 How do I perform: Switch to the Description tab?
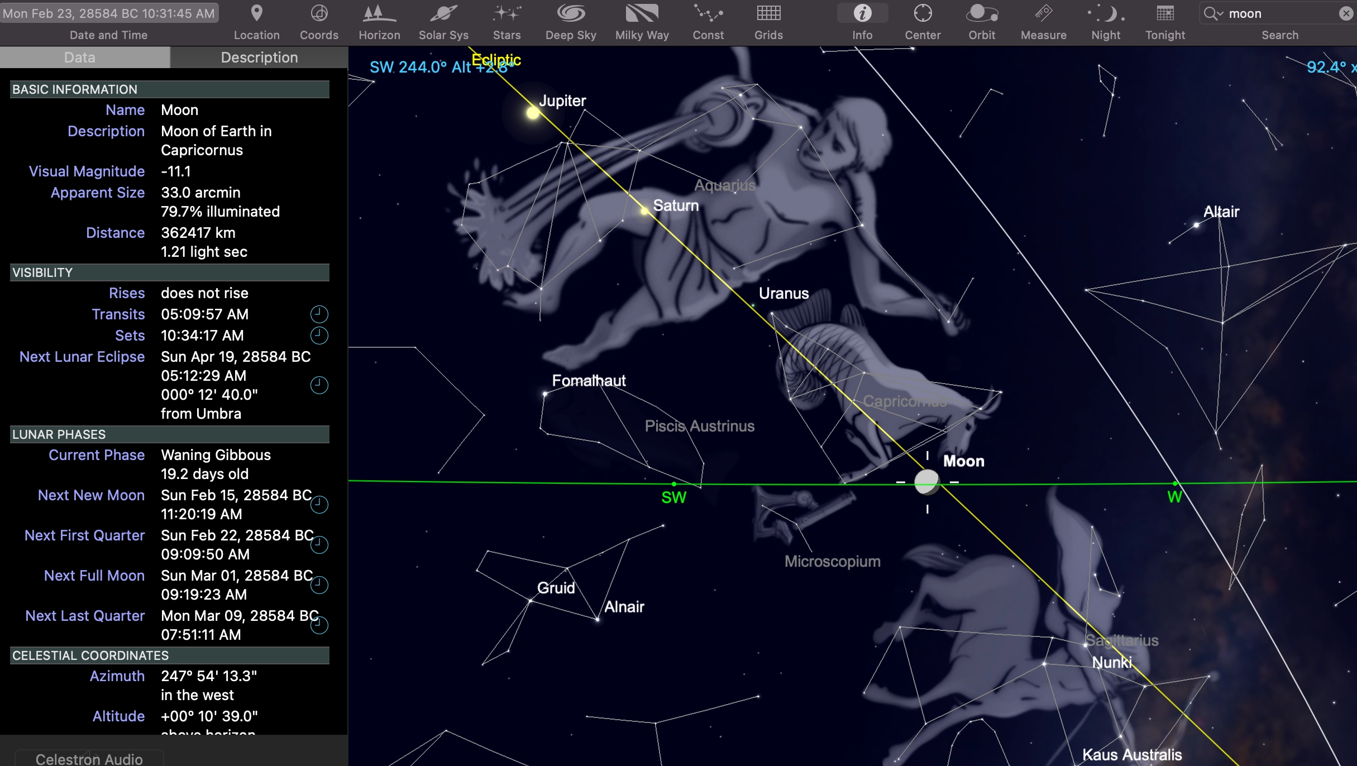[x=259, y=58]
